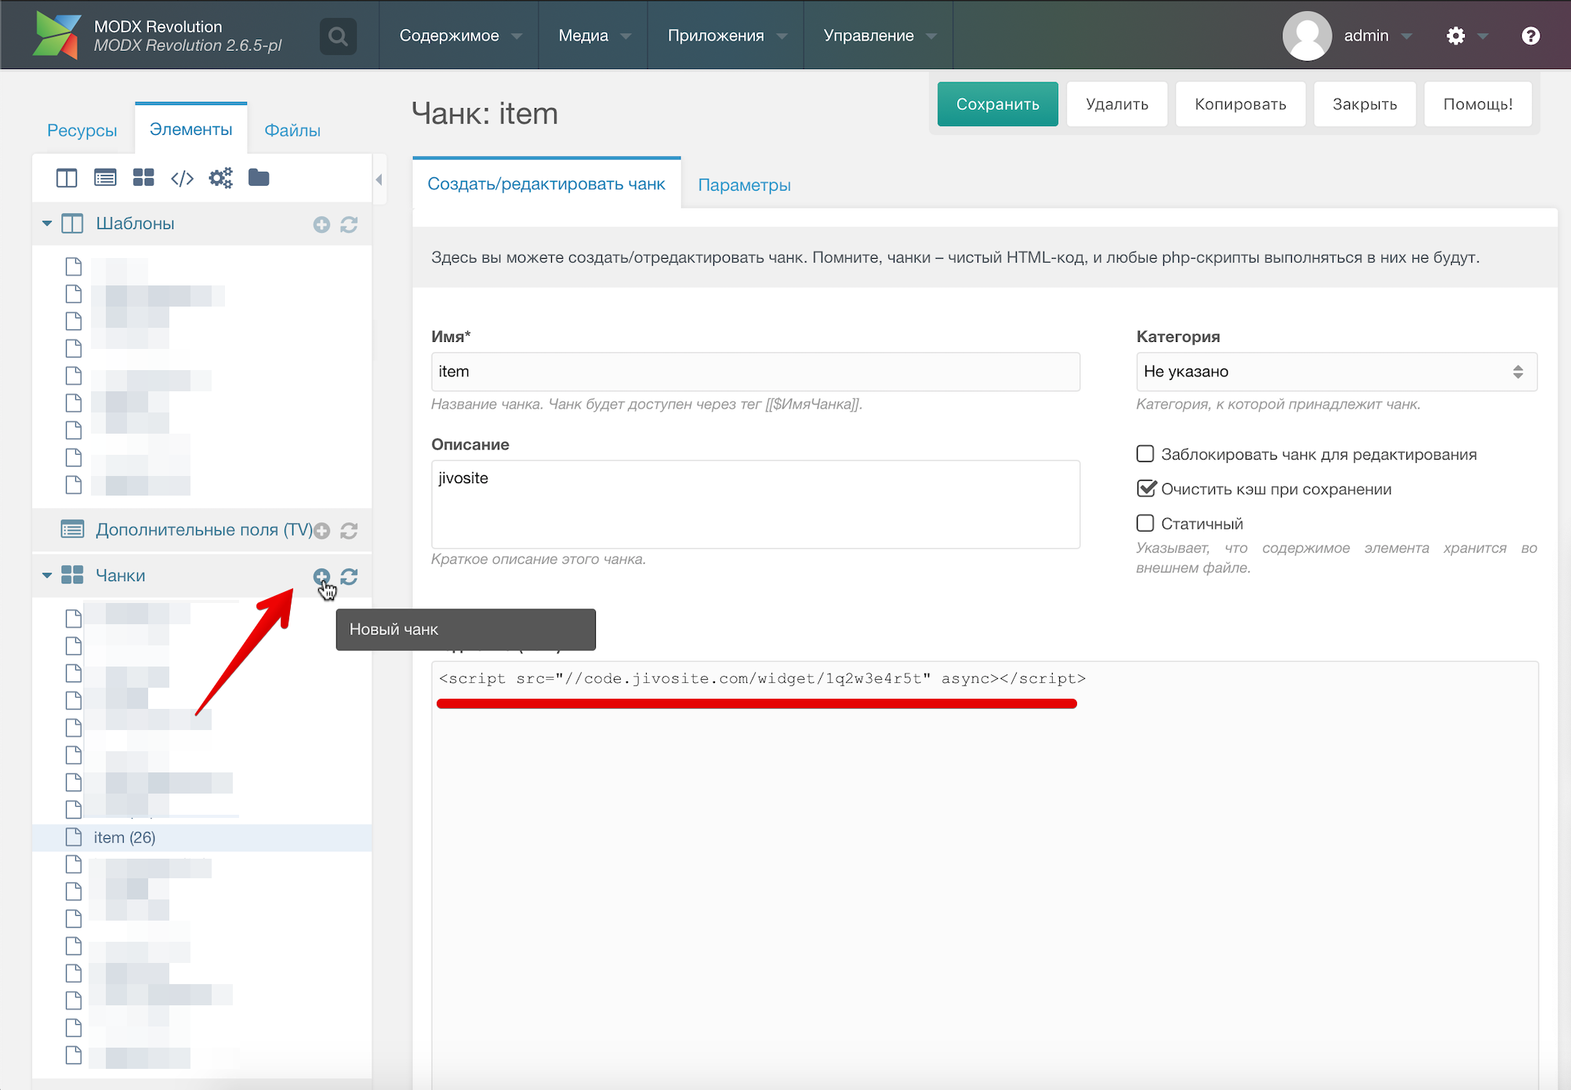The image size is (1571, 1090).
Task: Open the help question mark icon
Action: click(1530, 36)
